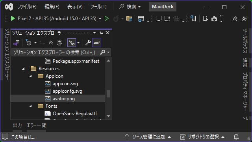Run without debugging using the outlined play icon

106,19
